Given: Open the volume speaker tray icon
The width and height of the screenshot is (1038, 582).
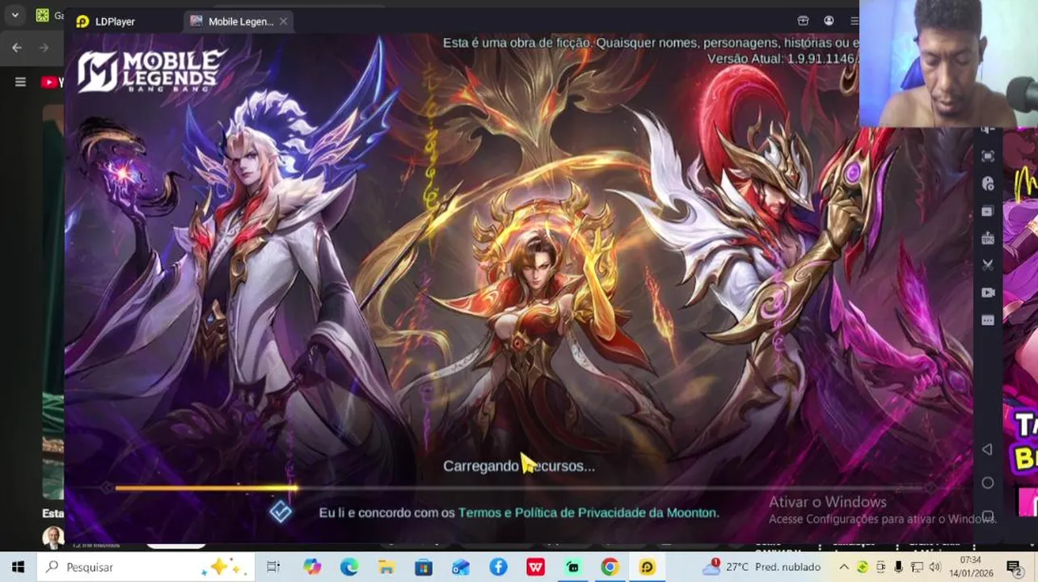Looking at the screenshot, I should (x=935, y=567).
